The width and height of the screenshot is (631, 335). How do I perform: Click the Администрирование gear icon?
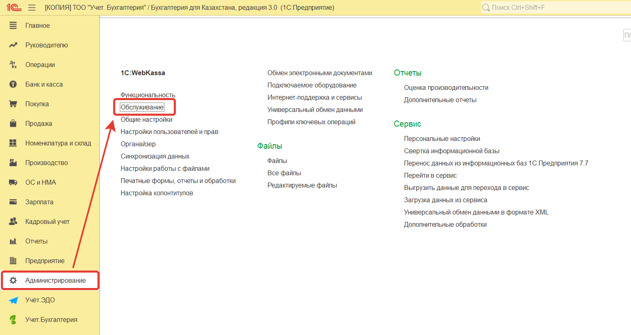[x=13, y=280]
